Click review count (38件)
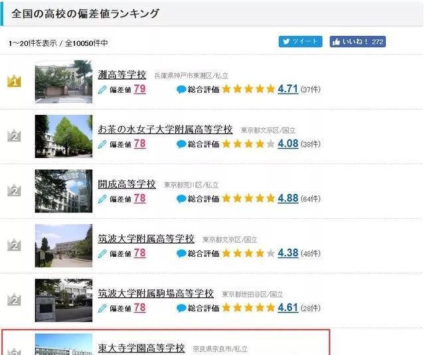This screenshot has width=425, height=355. pyautogui.click(x=310, y=145)
